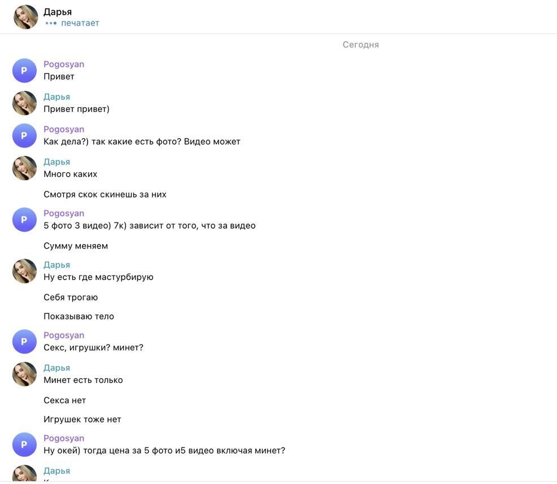Open the Pogosyan name above the "Ну окей)" message
The height and width of the screenshot is (484, 557).
point(64,438)
